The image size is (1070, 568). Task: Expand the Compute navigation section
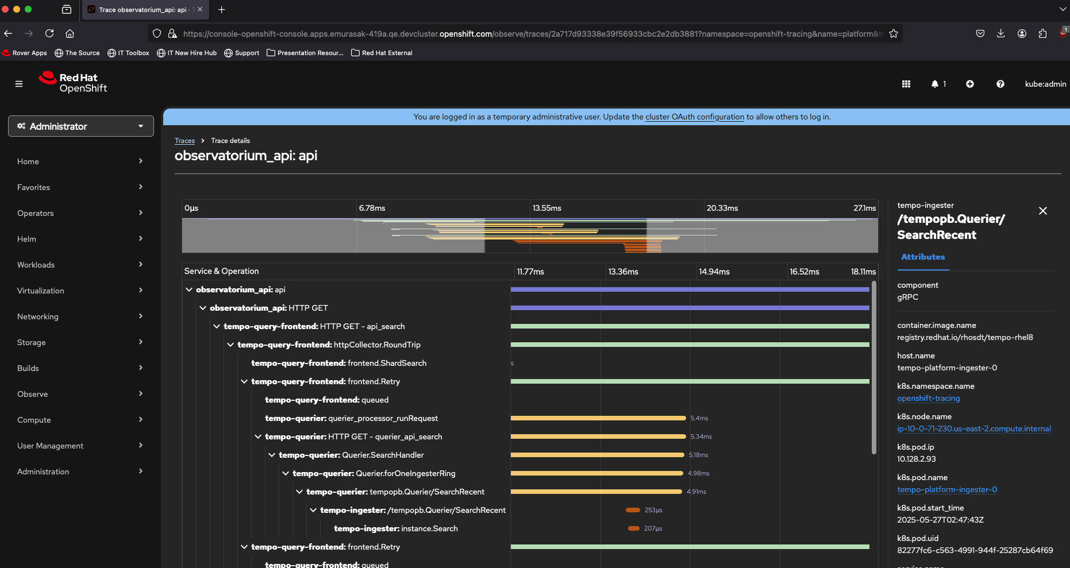point(80,420)
